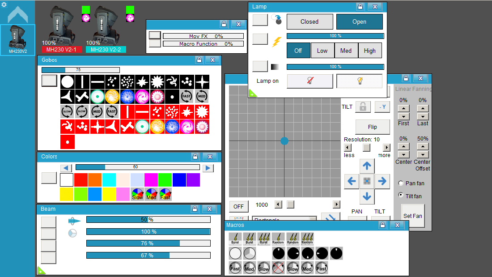Select the Fast rainbow color wheel
Image resolution: width=492 pixels, height=277 pixels.
165,194
